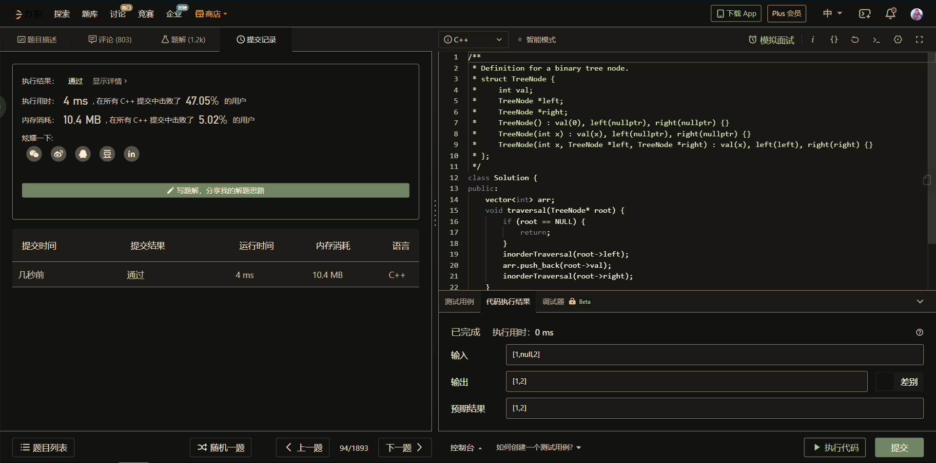
Task: Switch to the 题解 (1.2k) tab
Action: [x=183, y=39]
